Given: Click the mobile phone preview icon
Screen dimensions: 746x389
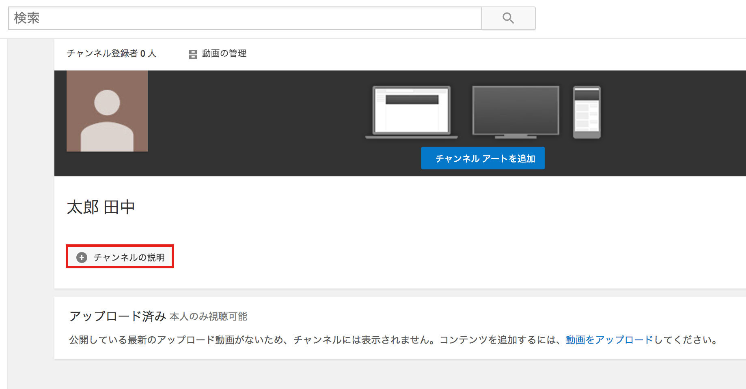Looking at the screenshot, I should click(x=587, y=112).
